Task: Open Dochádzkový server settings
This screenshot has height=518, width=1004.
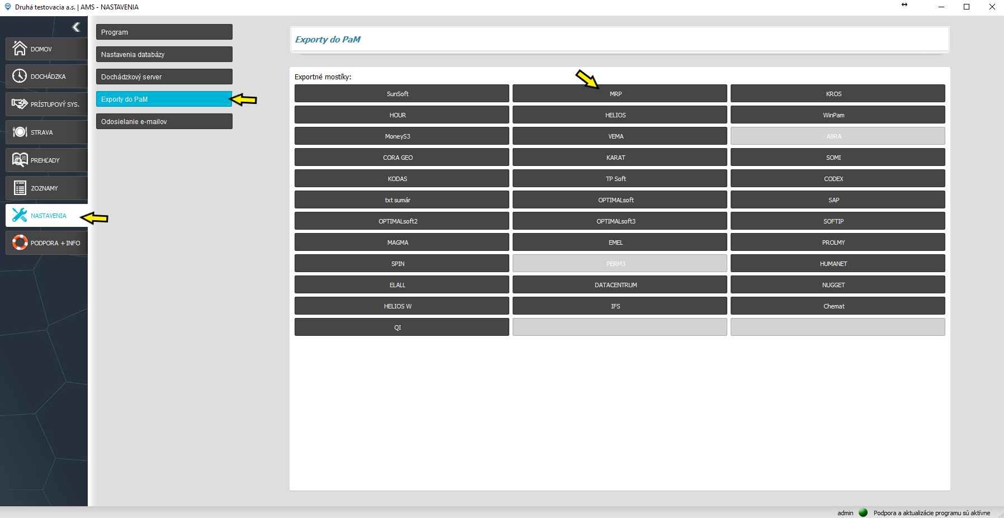Action: (164, 77)
